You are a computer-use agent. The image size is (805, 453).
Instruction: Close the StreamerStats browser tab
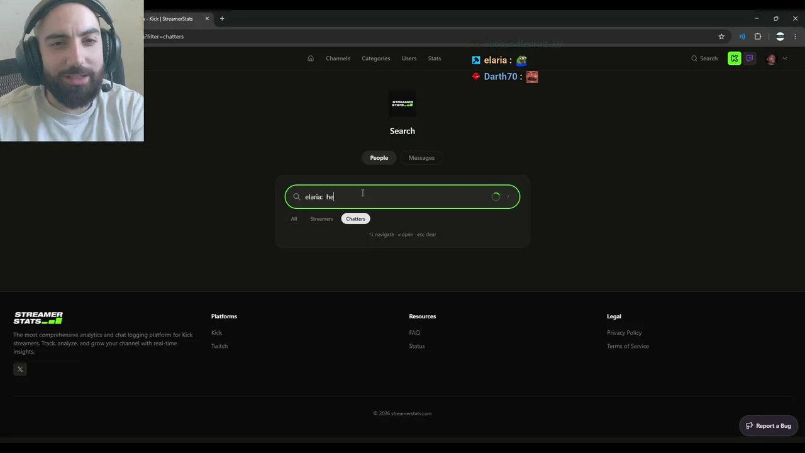coord(207,19)
